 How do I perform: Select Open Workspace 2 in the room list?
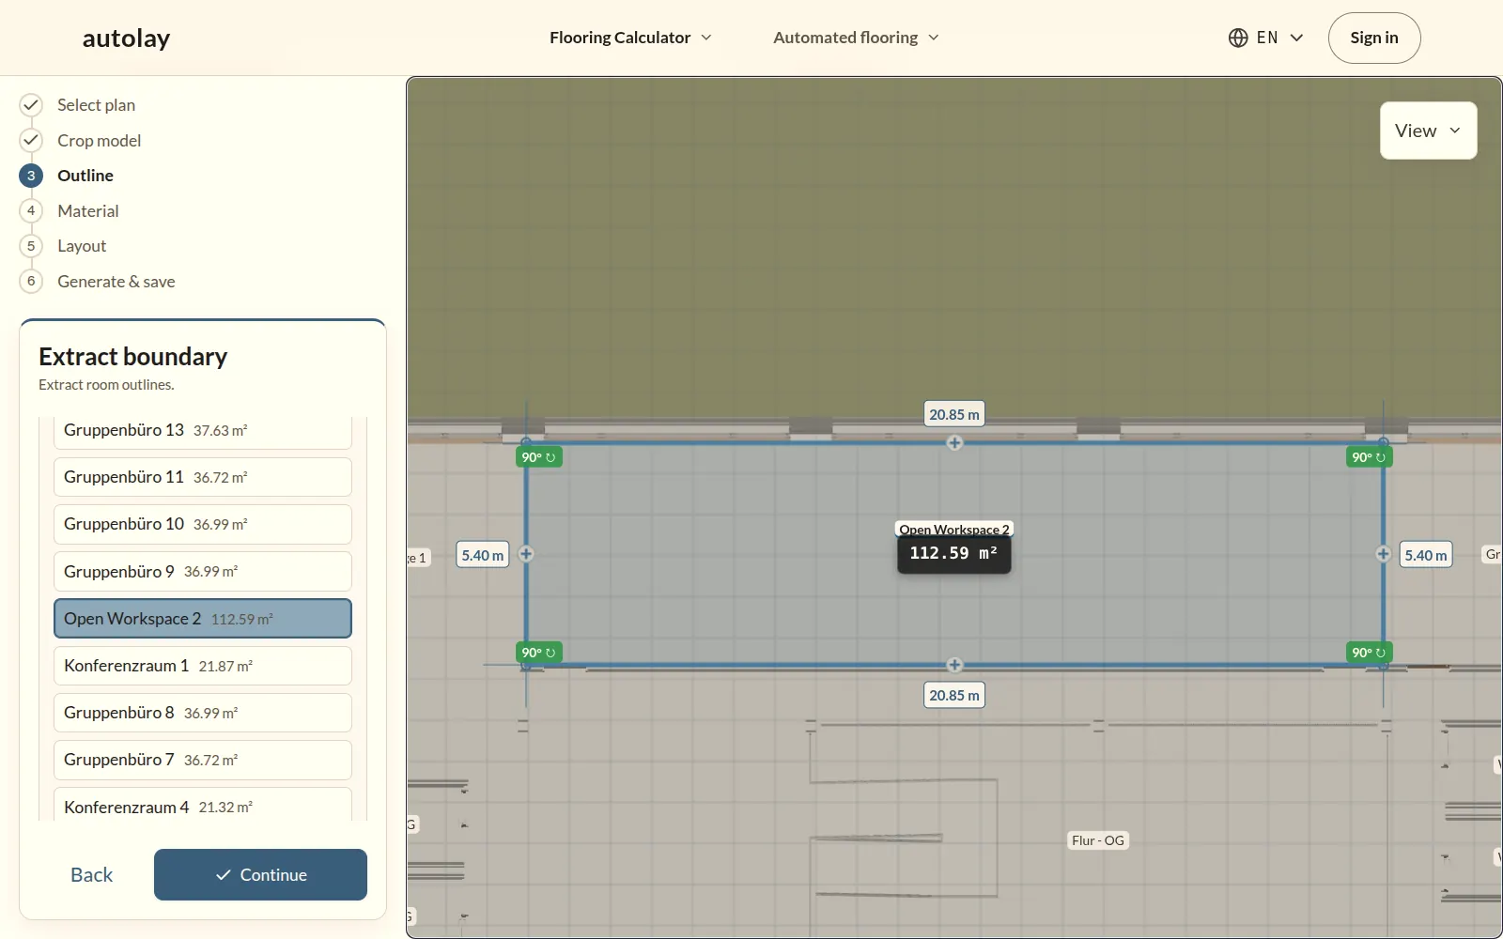(203, 619)
